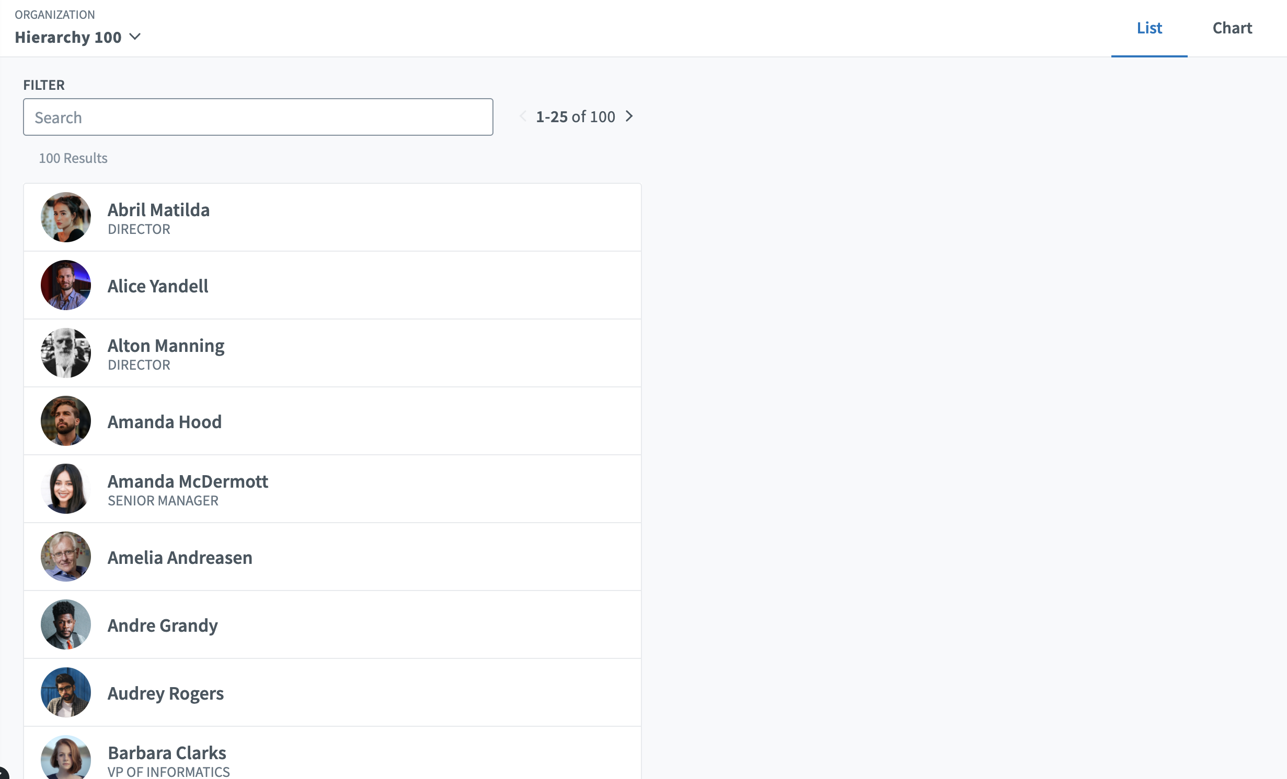This screenshot has height=779, width=1287.
Task: Click the Search filter input field
Action: (x=258, y=117)
